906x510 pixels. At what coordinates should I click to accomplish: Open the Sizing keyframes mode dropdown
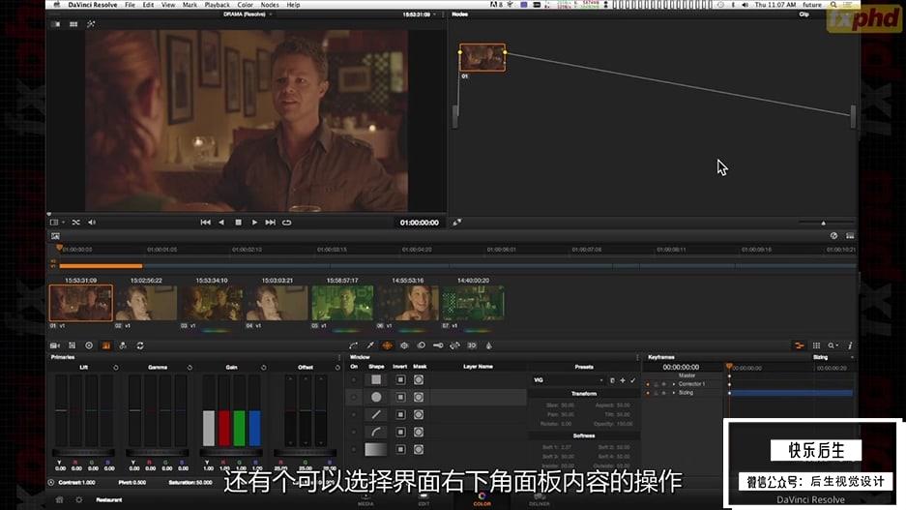coord(833,357)
